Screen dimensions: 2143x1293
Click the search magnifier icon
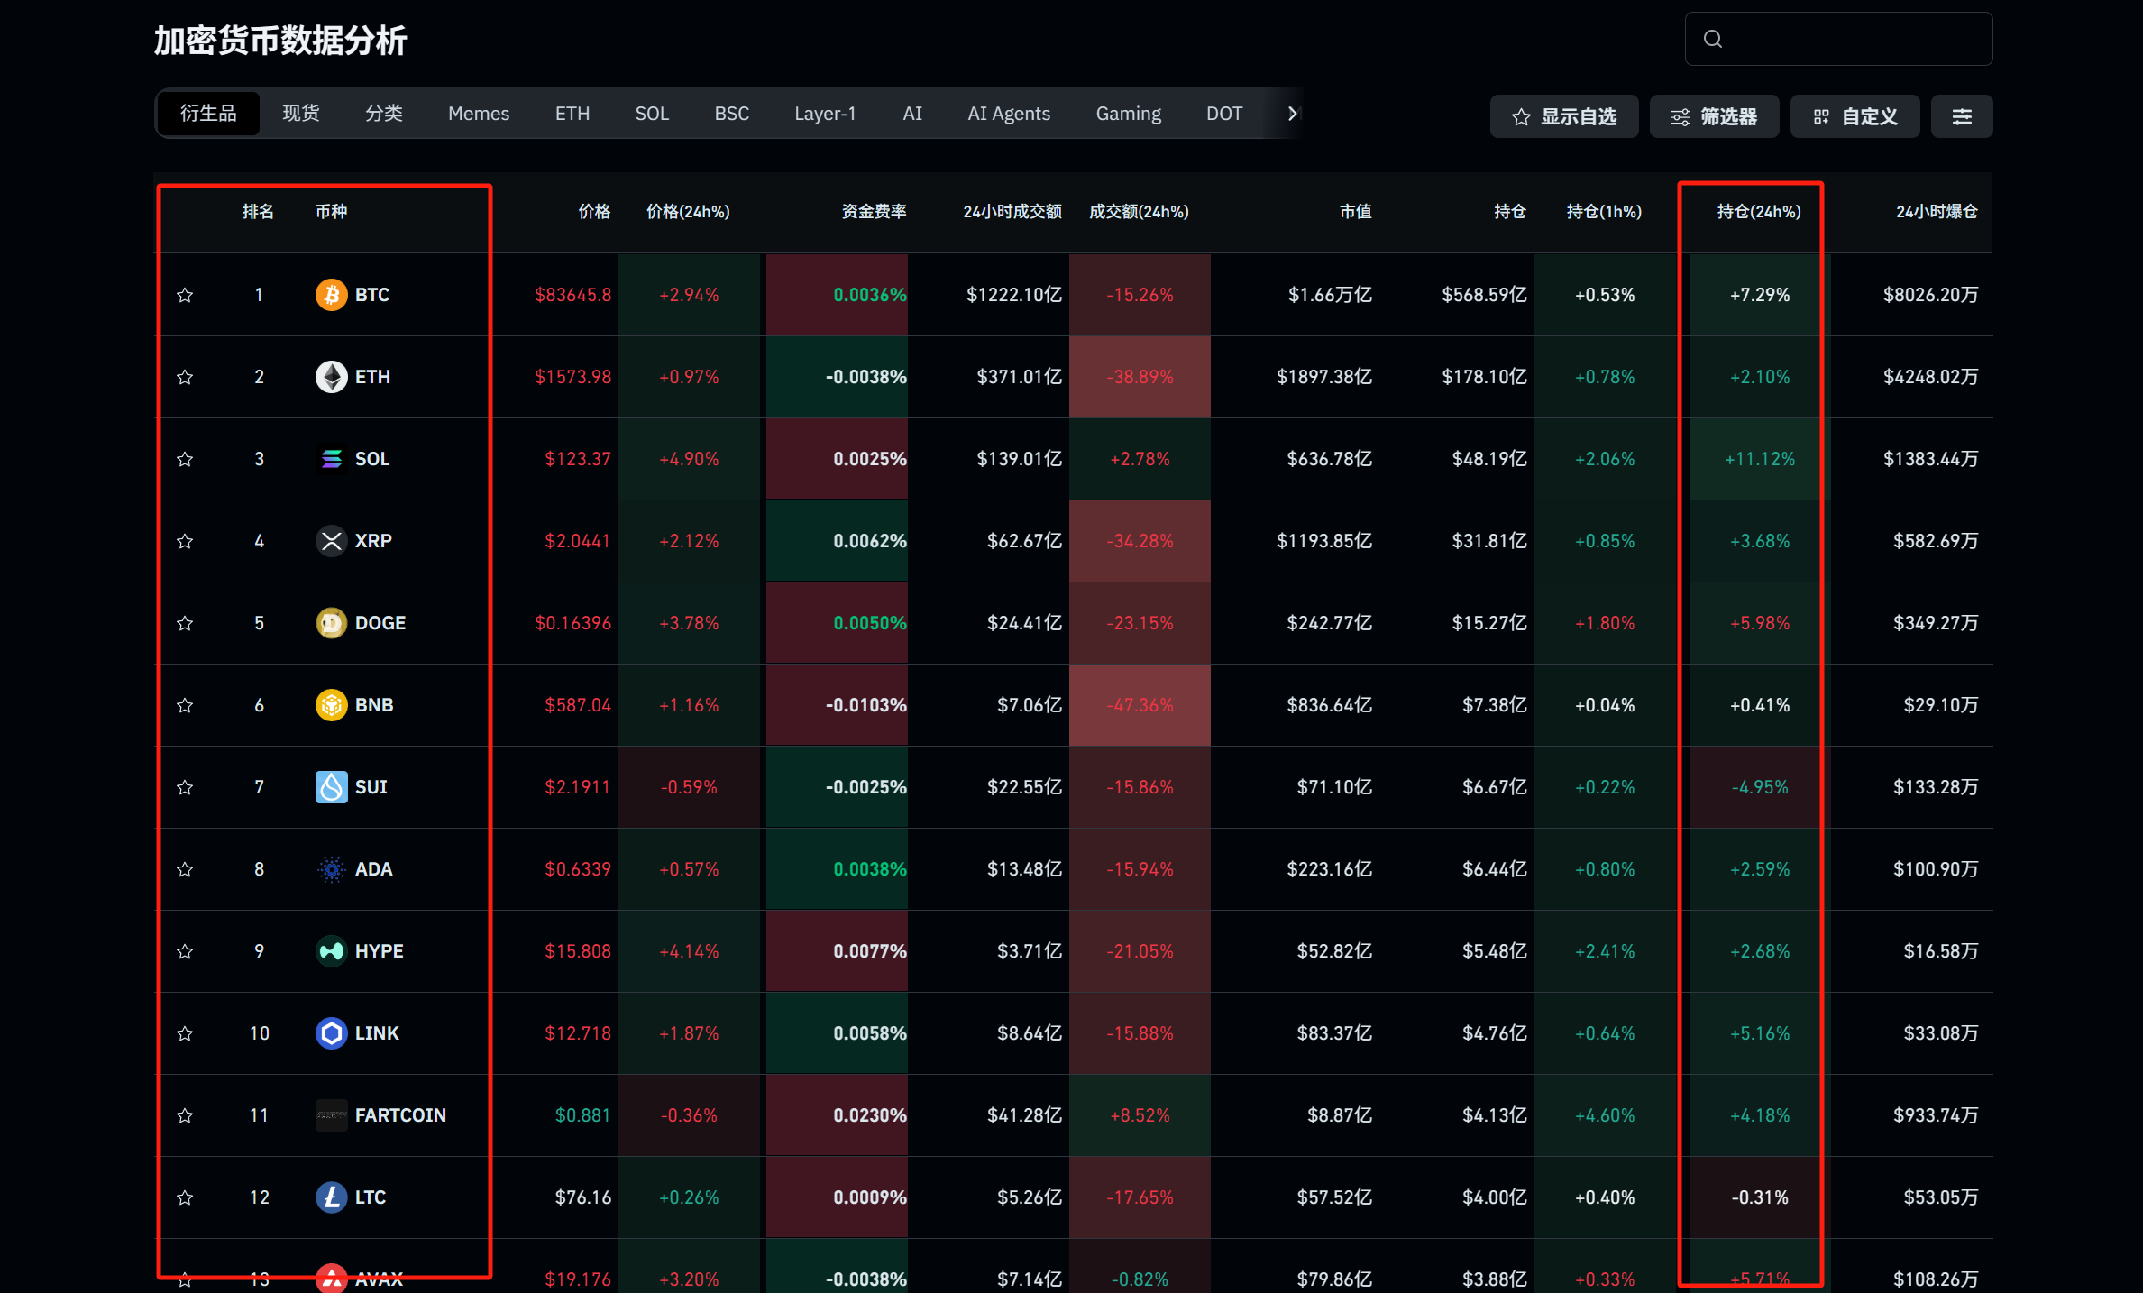(x=1713, y=39)
